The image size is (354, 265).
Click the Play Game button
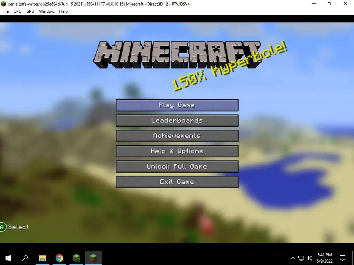tap(177, 105)
